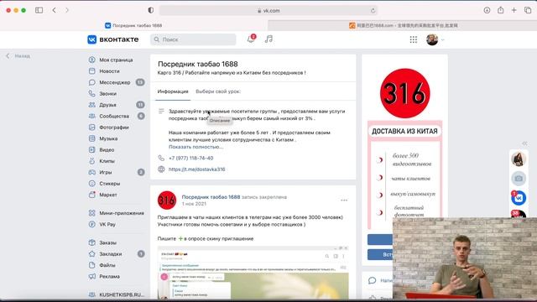This screenshot has height=302, width=537.
Task: Select the Посредник таобао 1688 browser tab
Action: coord(133,25)
